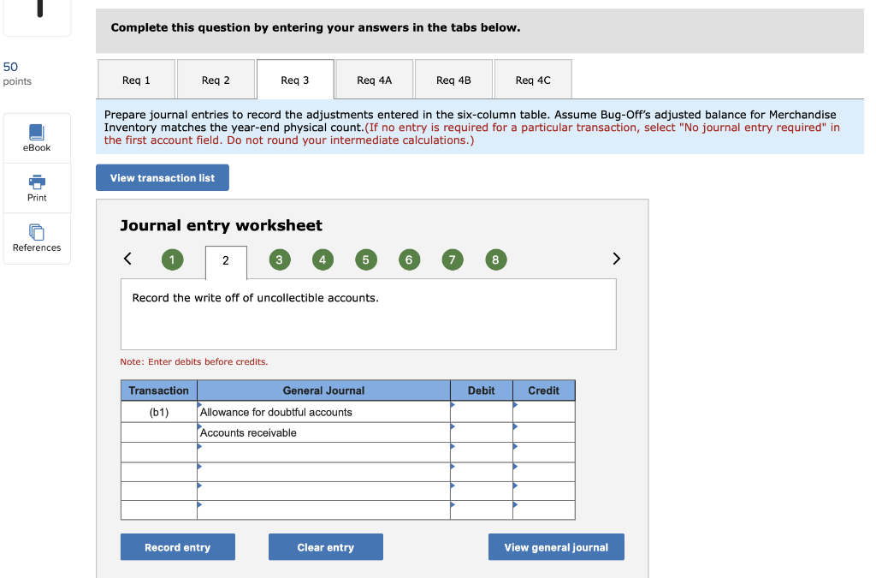876x578 pixels.
Task: Click the Clear entry button
Action: [326, 547]
